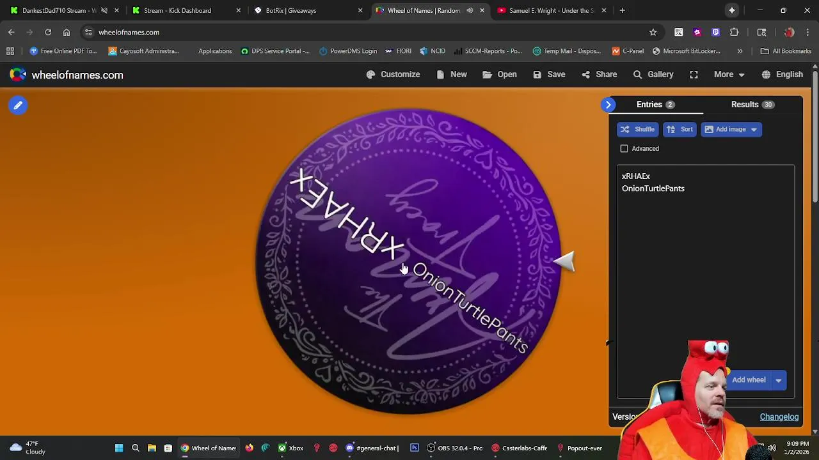Share the wheel
Screen dimensions: 819x460
click(x=600, y=75)
